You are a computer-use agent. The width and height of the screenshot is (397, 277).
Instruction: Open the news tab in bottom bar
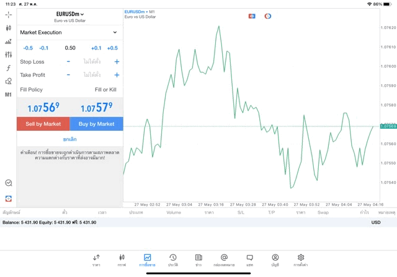198,260
